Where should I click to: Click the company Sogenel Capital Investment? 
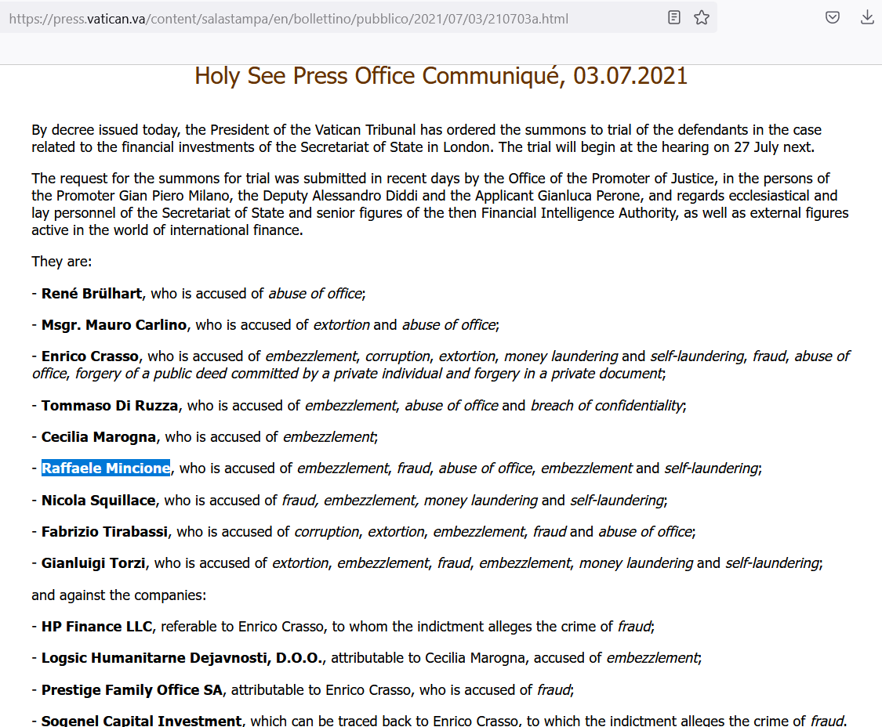click(x=142, y=721)
